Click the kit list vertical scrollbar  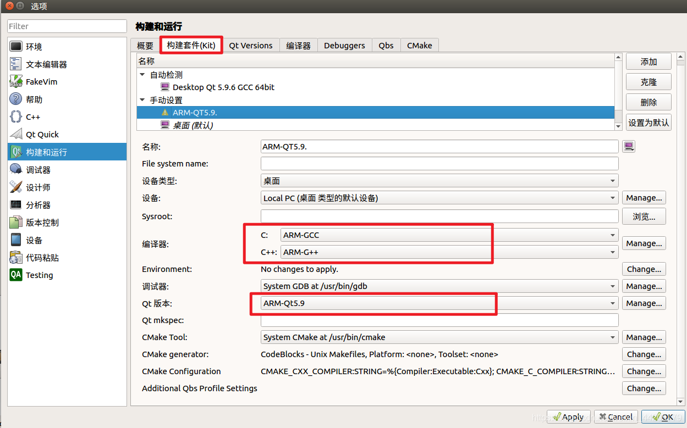tap(618, 92)
